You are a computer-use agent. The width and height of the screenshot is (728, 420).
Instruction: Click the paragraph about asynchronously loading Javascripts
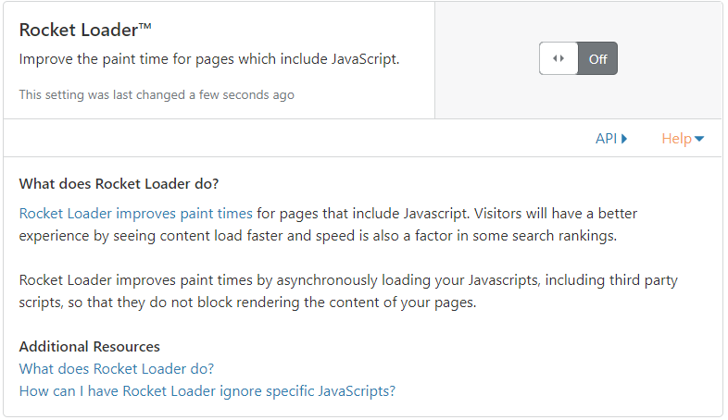click(348, 291)
